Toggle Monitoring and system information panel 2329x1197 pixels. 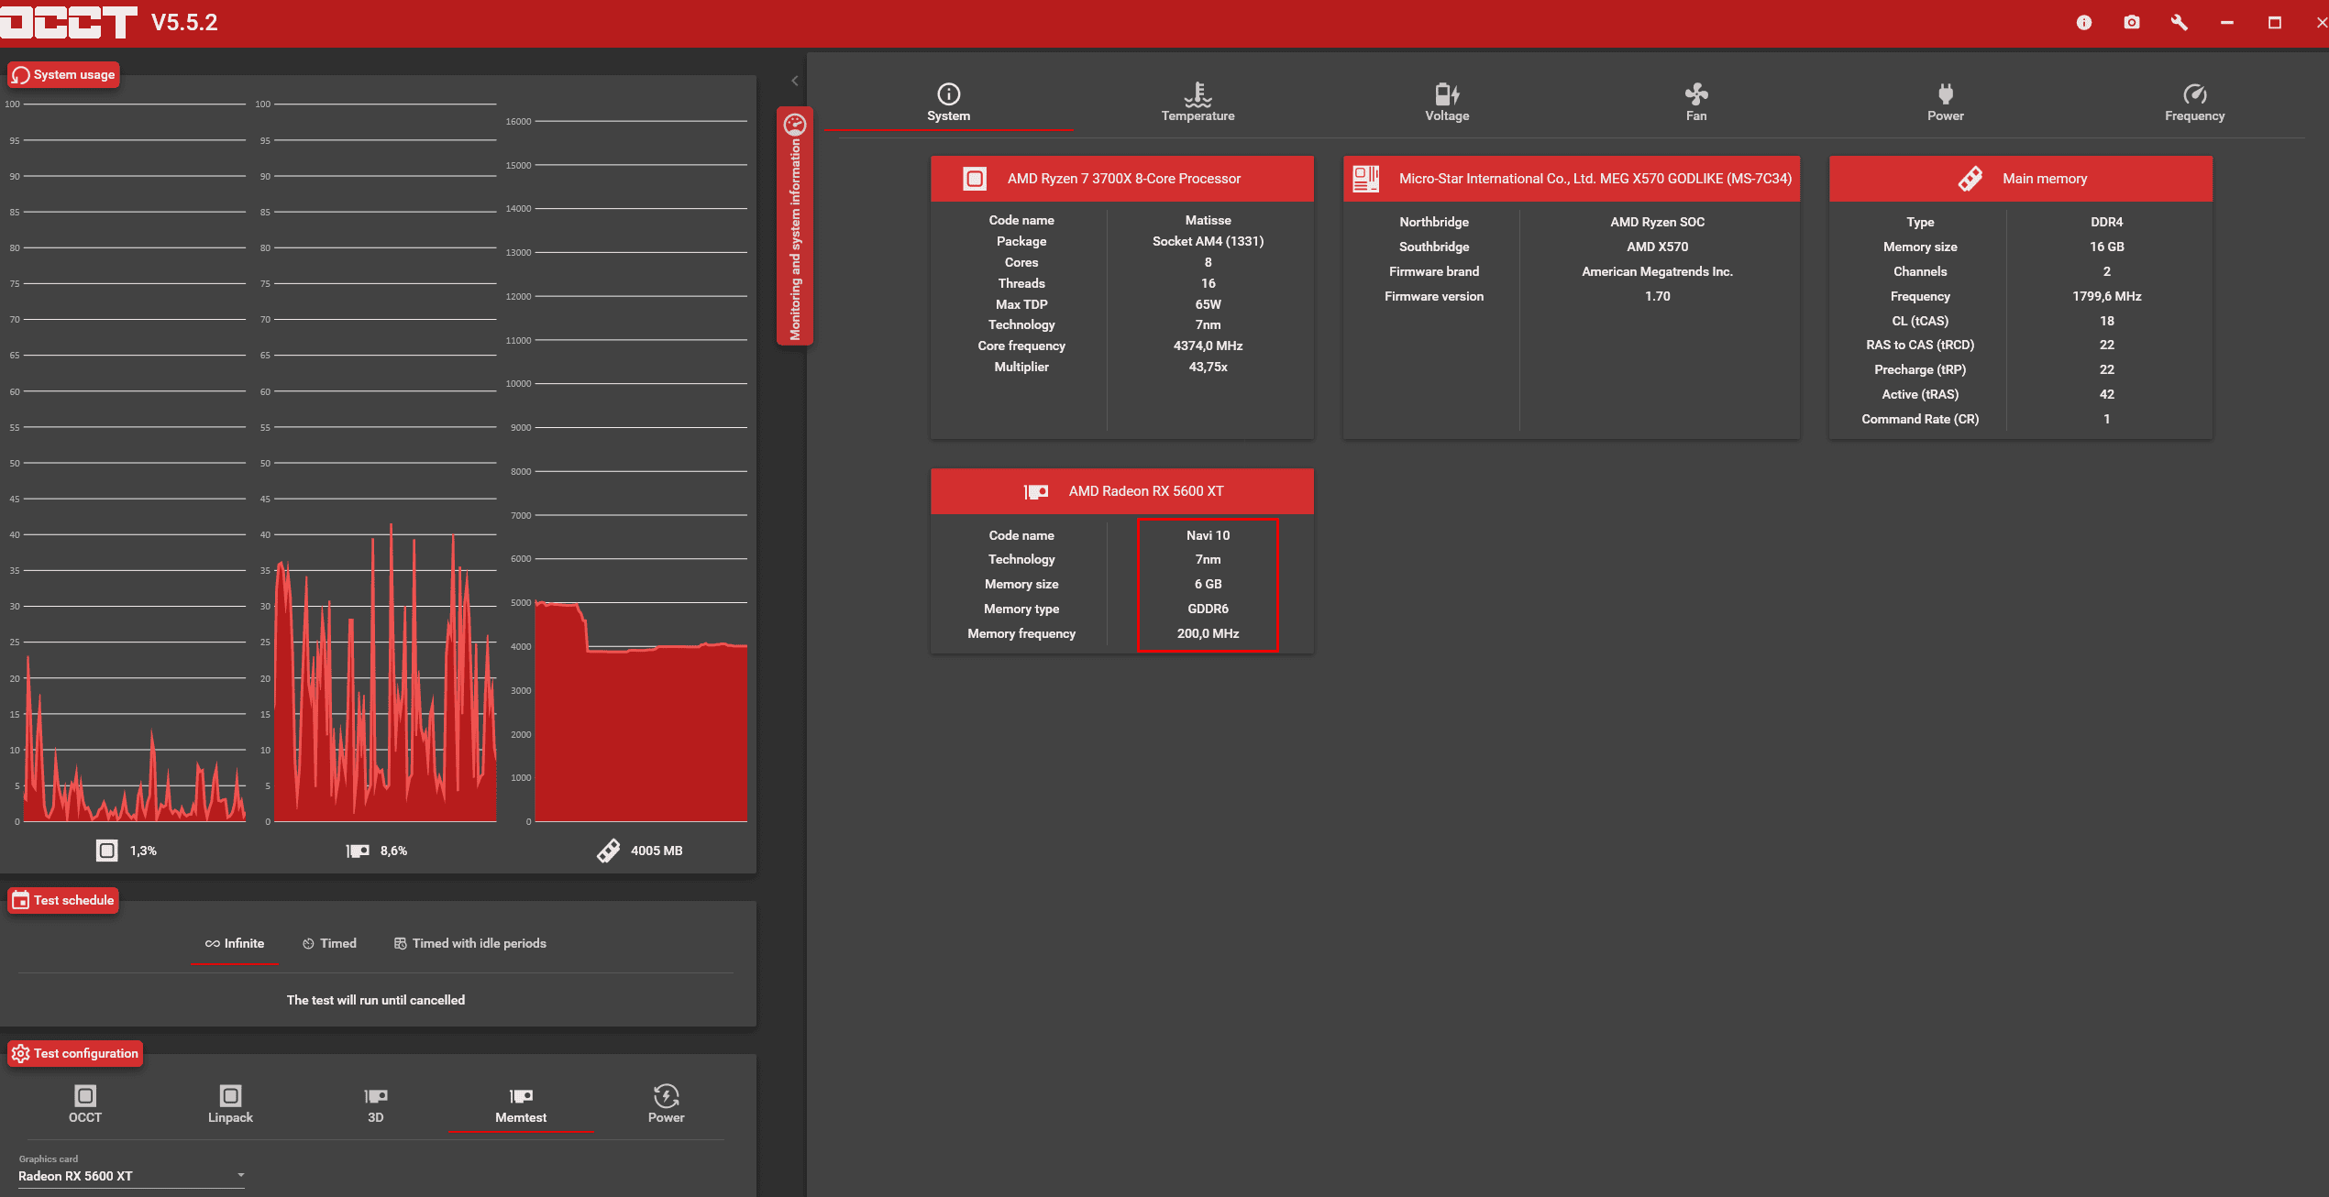pos(795,226)
